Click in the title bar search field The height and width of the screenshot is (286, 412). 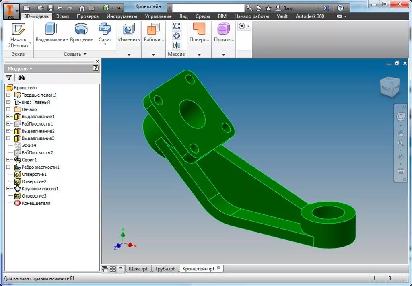(x=208, y=8)
